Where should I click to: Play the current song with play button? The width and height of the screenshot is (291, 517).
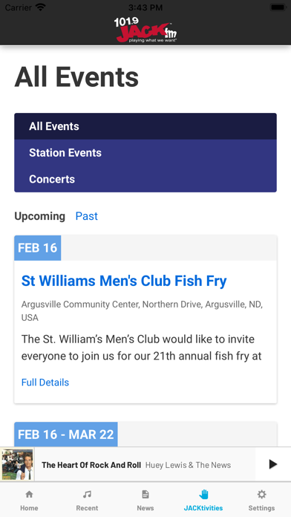tap(273, 464)
